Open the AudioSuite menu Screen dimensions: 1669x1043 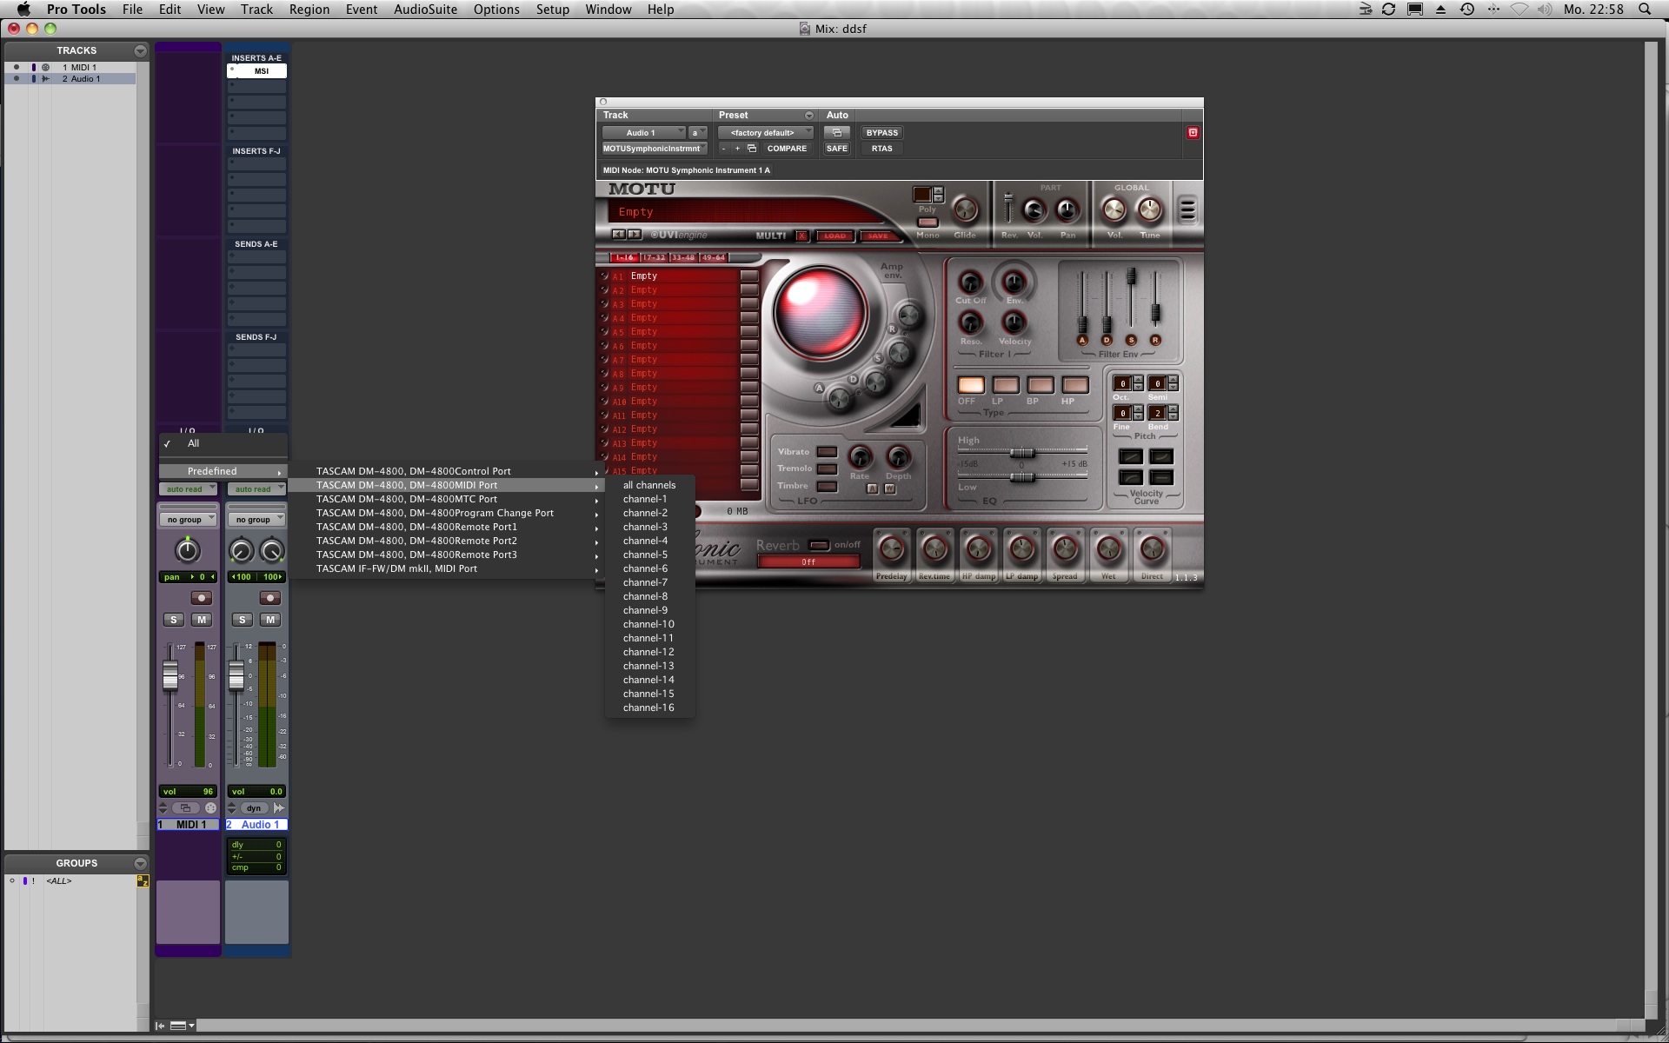(425, 9)
